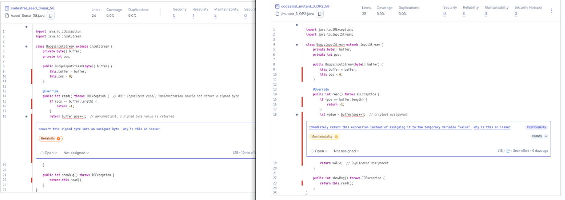Click the severity icon in the yellow Maintainability badge
Screen dimensions: 565x200
(x=336, y=137)
